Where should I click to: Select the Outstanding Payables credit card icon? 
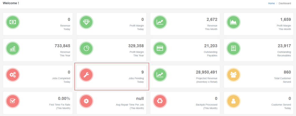[x=160, y=48]
